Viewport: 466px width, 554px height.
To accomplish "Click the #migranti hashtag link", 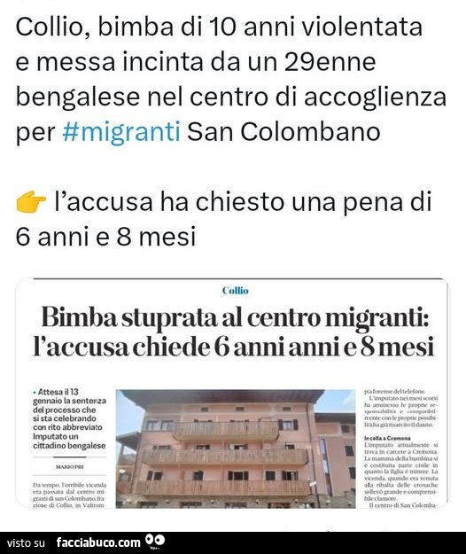I will tap(121, 132).
